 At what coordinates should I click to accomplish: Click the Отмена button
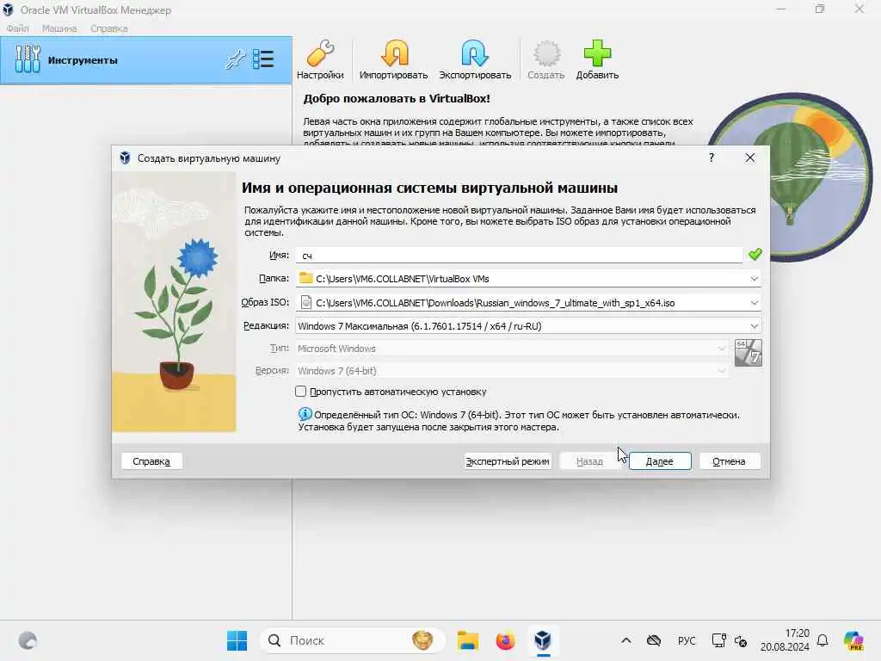point(730,461)
